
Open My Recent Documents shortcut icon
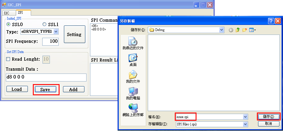pos(133,41)
